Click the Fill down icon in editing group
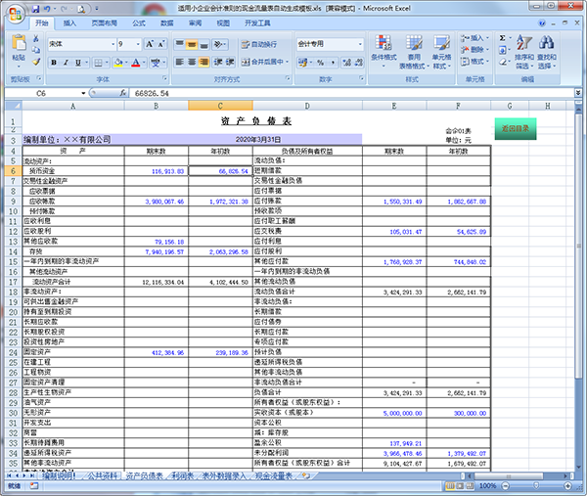This screenshot has width=587, height=496. pyautogui.click(x=503, y=50)
